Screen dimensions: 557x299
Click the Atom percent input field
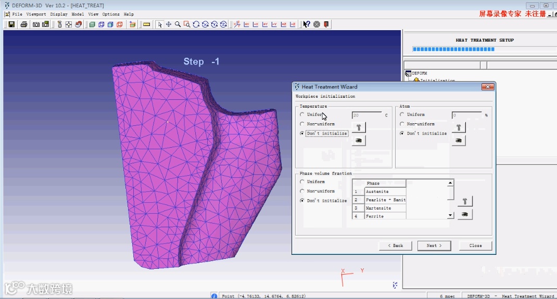tap(467, 115)
